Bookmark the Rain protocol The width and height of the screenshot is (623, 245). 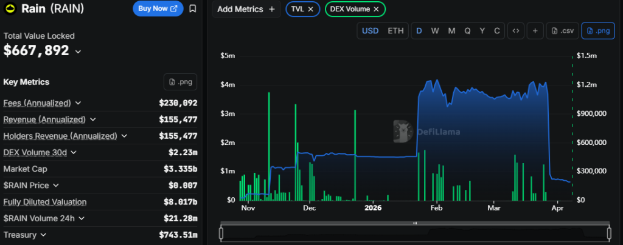point(193,8)
